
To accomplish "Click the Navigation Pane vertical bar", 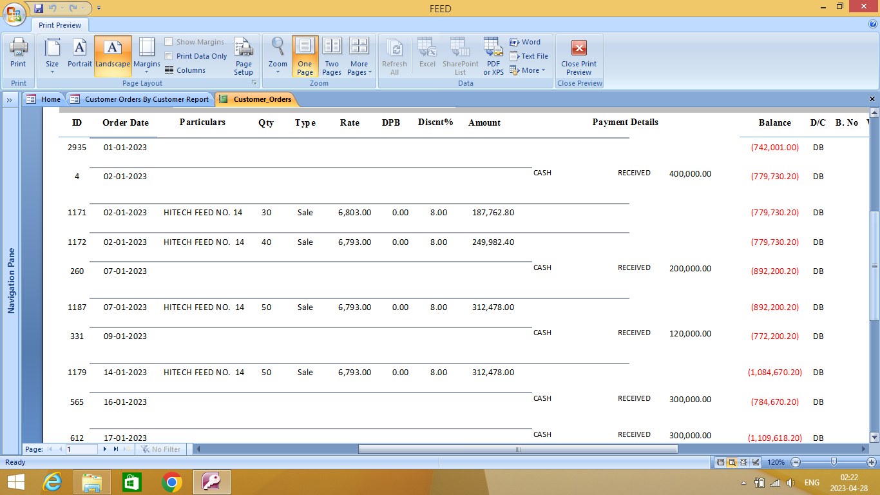I will pyautogui.click(x=11, y=280).
